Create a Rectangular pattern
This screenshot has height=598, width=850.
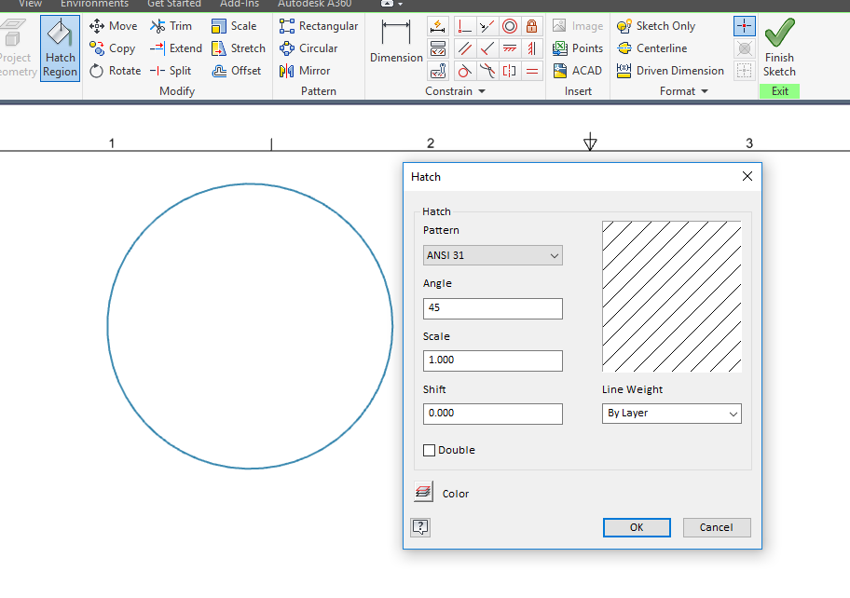319,26
